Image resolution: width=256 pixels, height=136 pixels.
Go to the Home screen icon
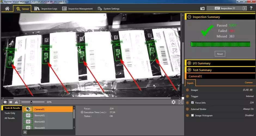click(7, 9)
